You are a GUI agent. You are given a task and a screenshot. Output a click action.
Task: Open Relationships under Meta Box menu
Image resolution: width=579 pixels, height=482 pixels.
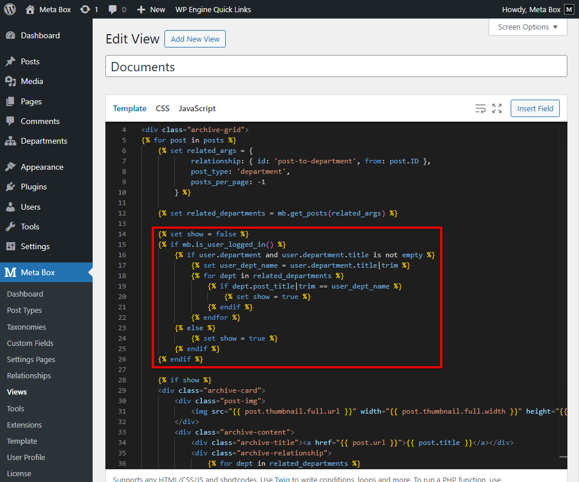coord(28,375)
